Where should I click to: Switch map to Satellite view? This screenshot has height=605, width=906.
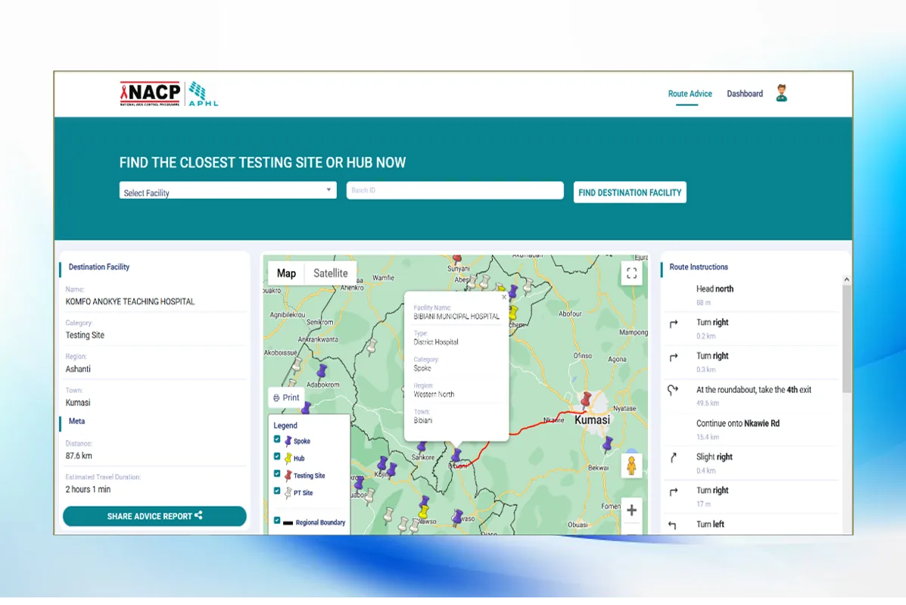click(x=331, y=273)
